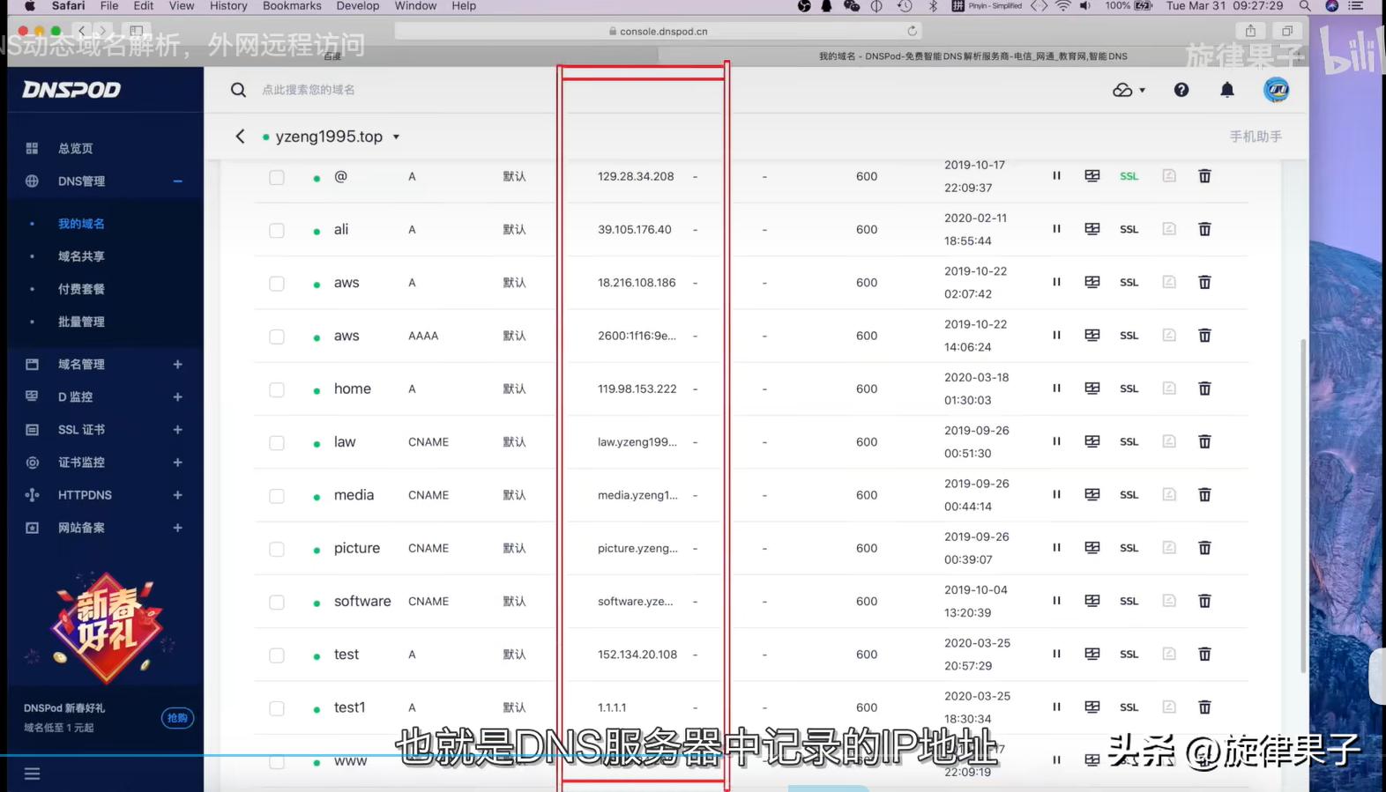The image size is (1386, 792).
Task: Open 批量管理 in the sidebar
Action: pos(81,322)
